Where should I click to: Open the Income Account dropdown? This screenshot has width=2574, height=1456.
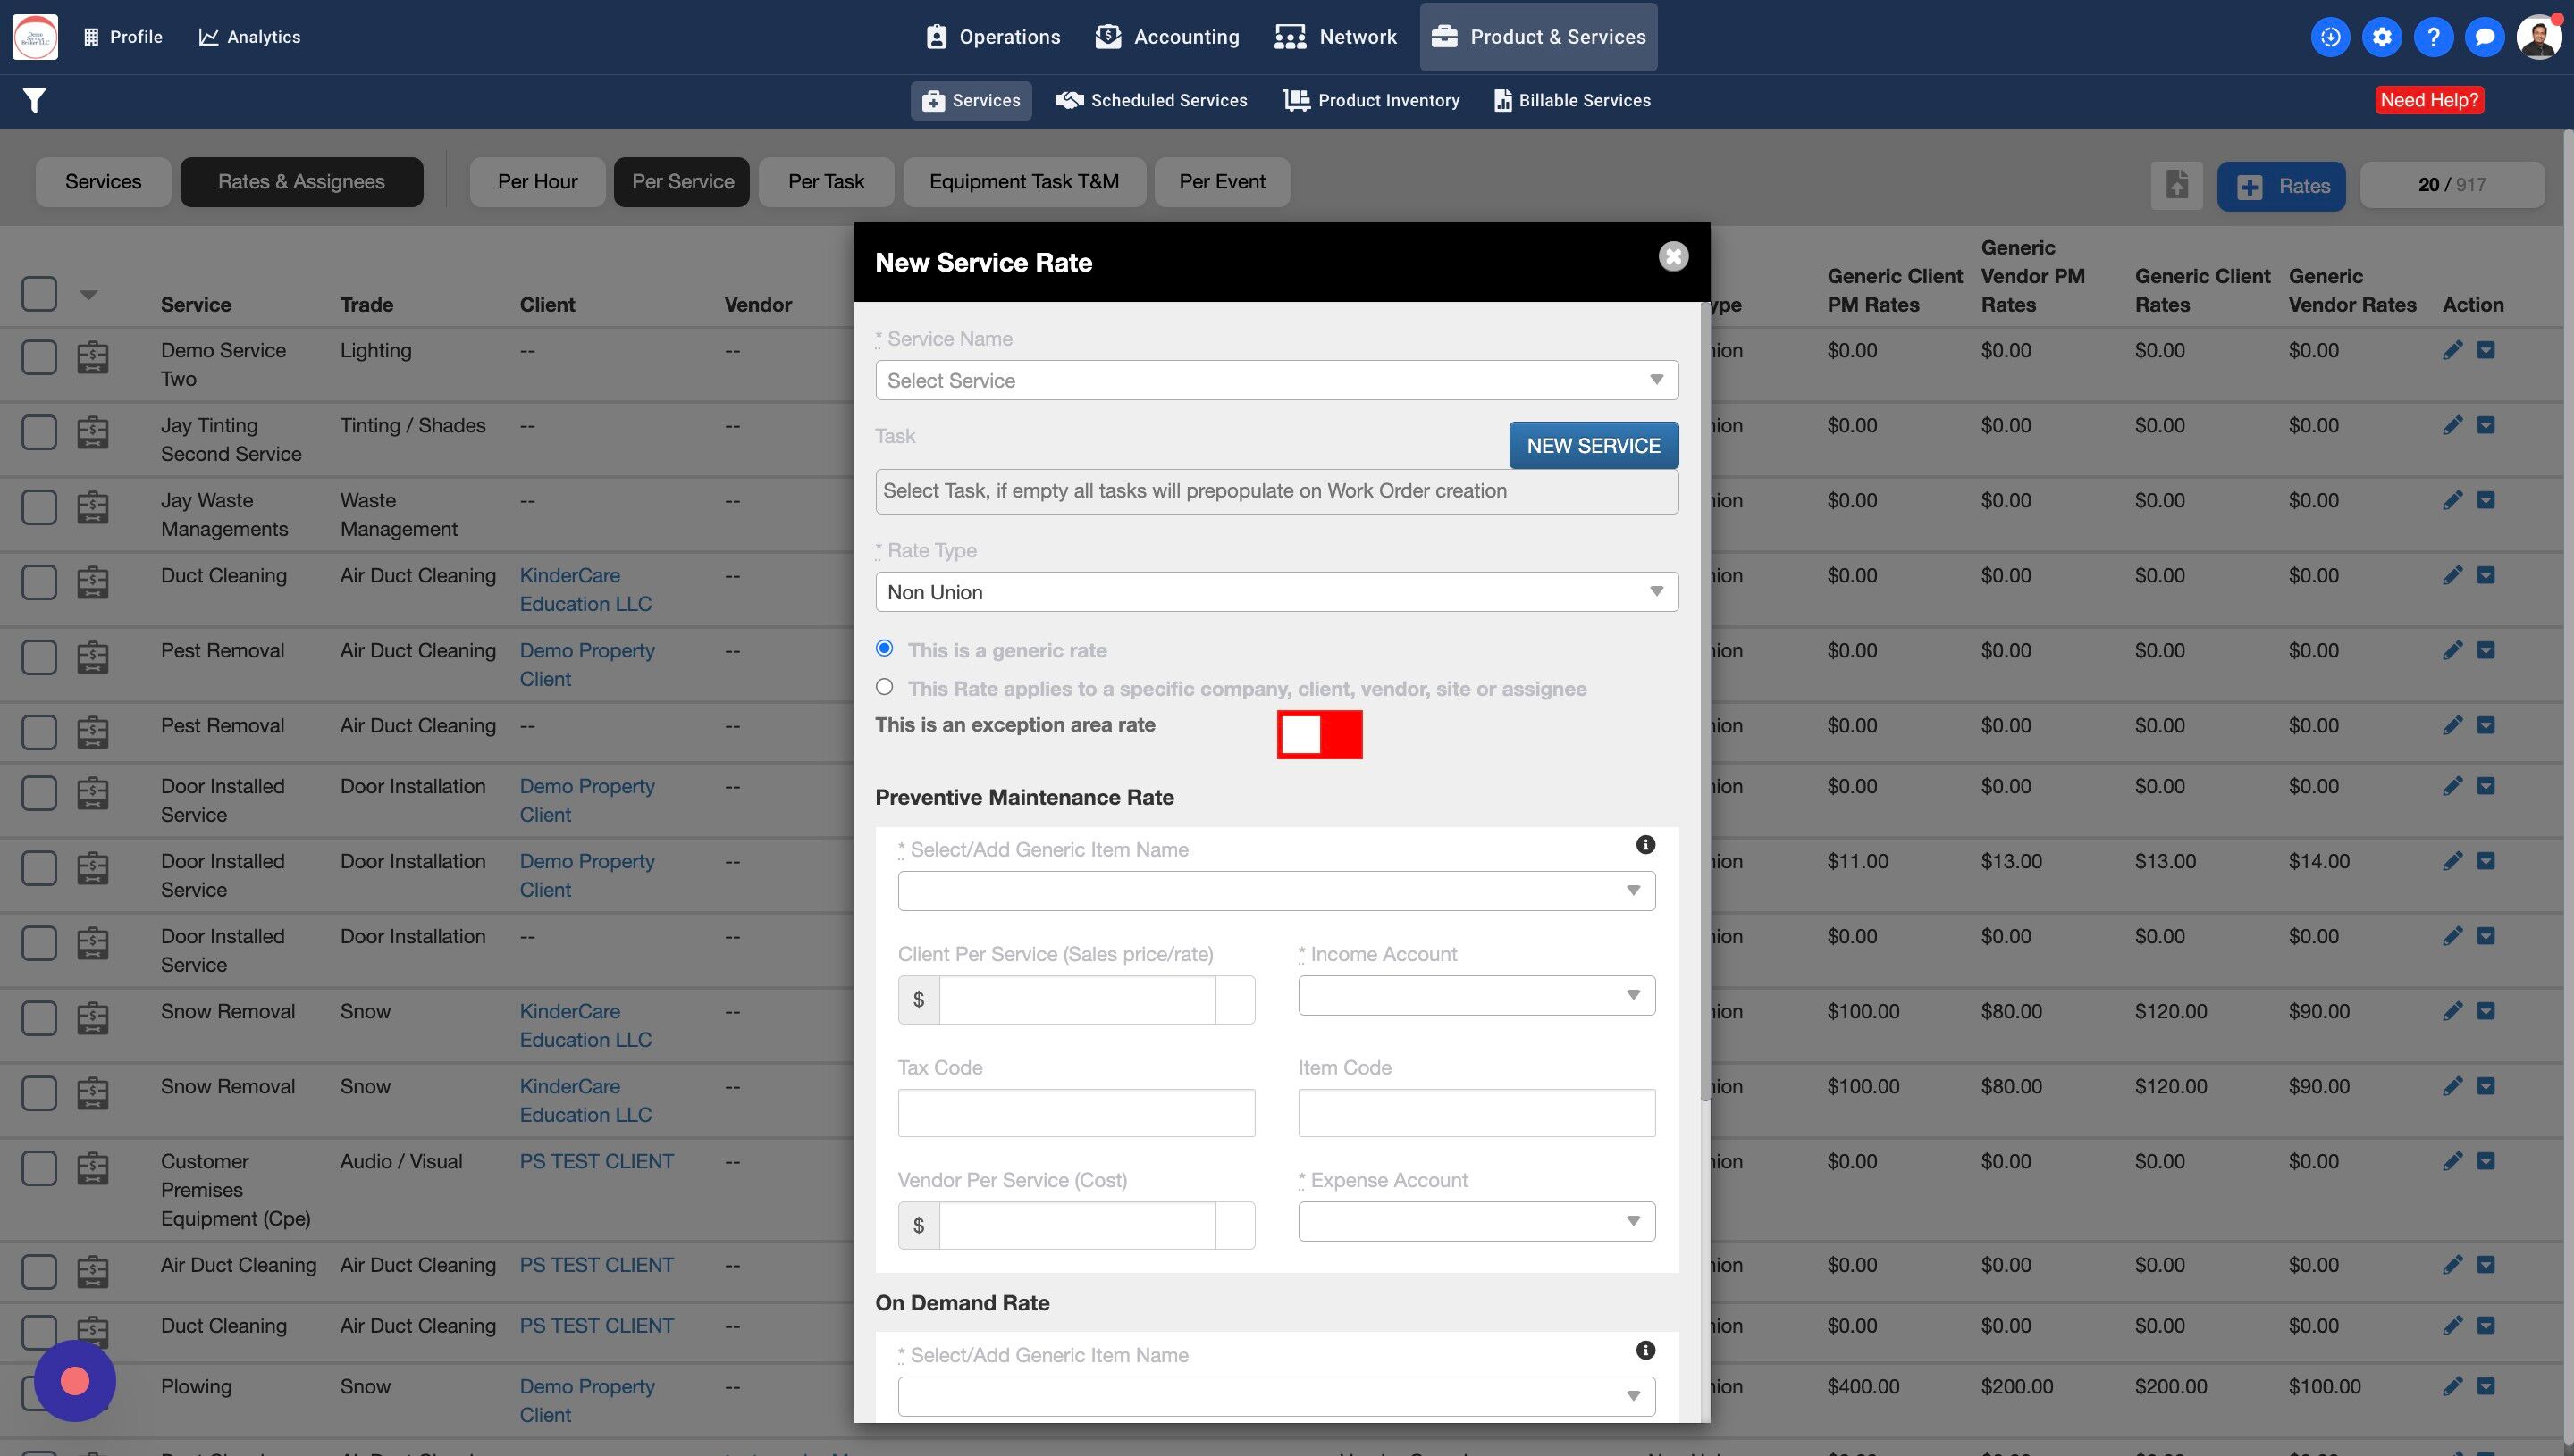1476,996
